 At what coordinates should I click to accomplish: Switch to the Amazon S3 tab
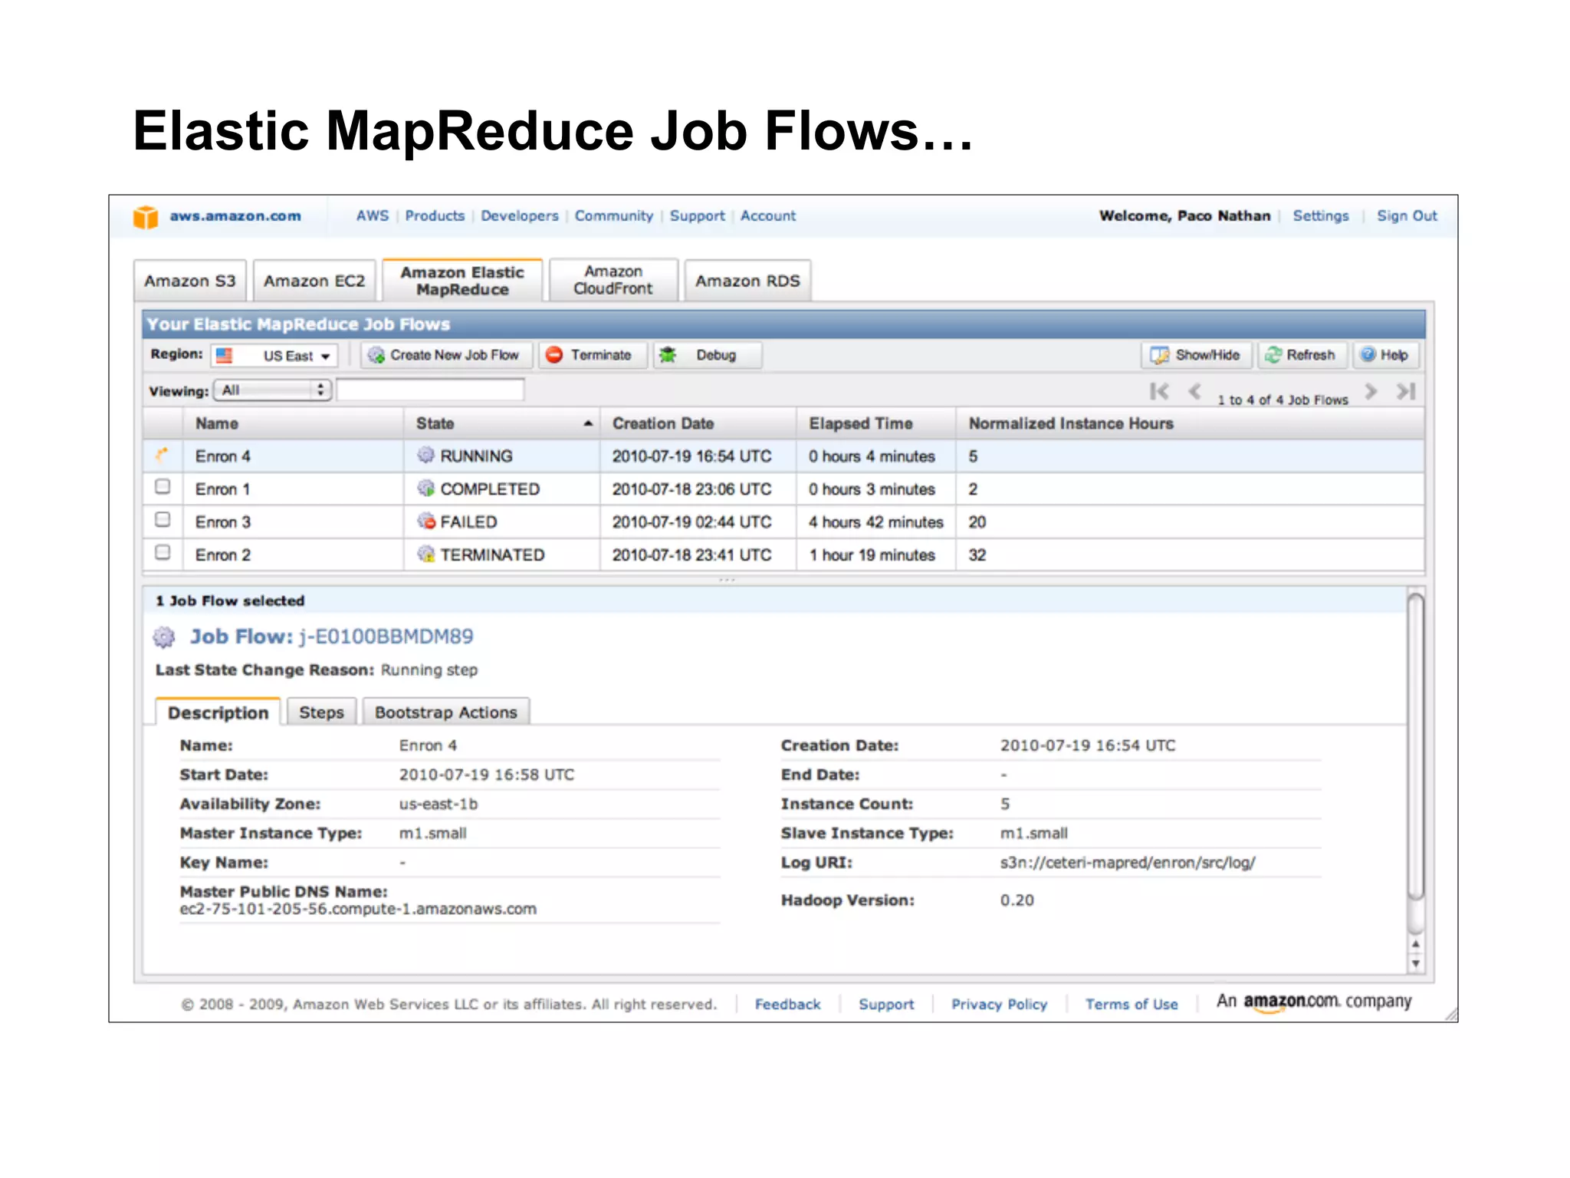click(x=190, y=281)
